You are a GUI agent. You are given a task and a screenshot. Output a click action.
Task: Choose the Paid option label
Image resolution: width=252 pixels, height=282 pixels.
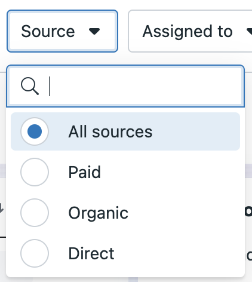click(85, 172)
